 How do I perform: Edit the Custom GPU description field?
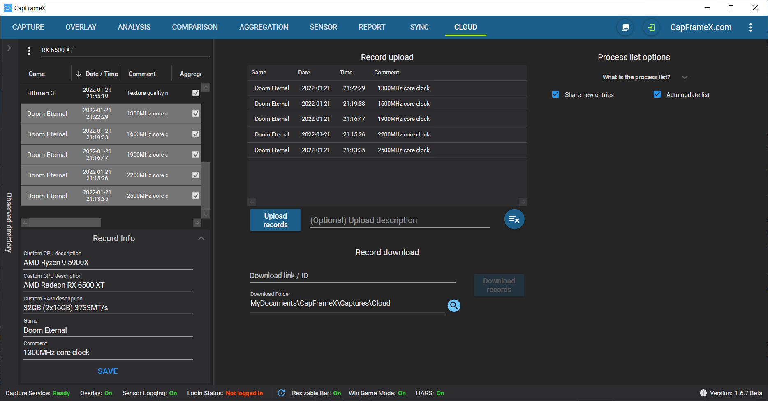coord(108,285)
